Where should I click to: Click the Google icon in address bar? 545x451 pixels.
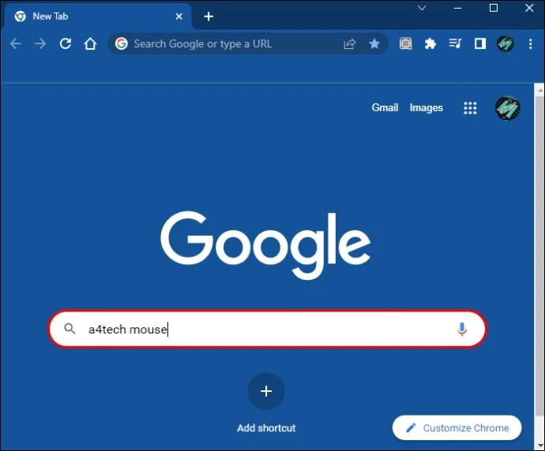pyautogui.click(x=122, y=43)
